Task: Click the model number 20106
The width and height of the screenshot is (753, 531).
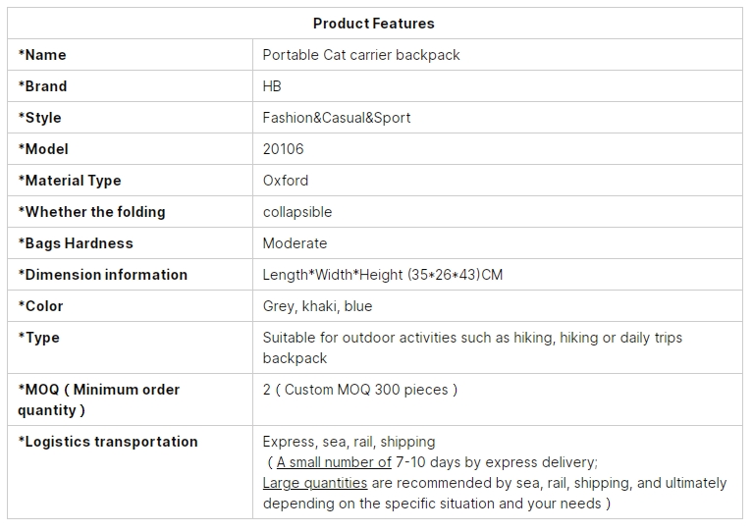Action: (x=284, y=149)
